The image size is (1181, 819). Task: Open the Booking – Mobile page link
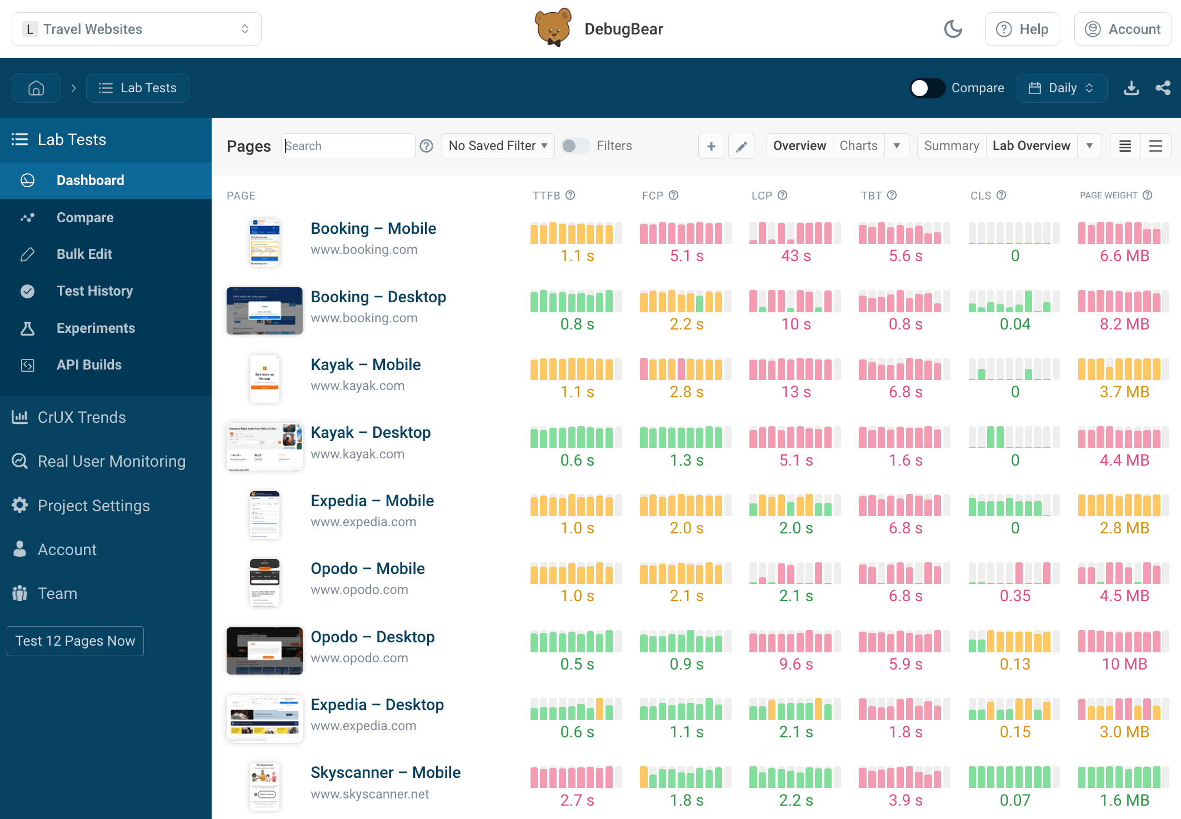(x=373, y=228)
